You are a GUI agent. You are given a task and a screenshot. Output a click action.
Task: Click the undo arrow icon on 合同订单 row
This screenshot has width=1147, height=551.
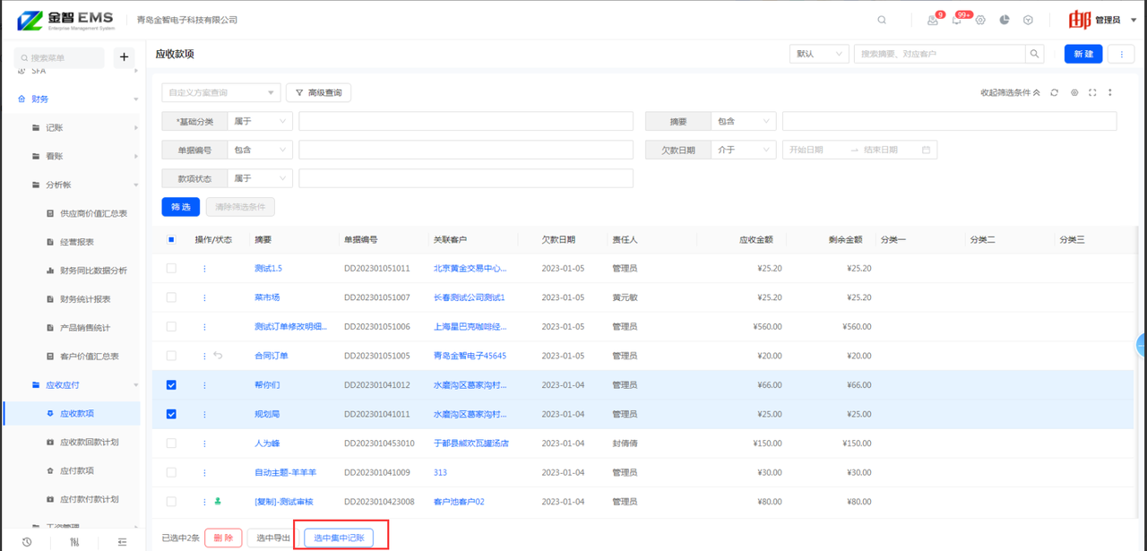click(x=218, y=356)
